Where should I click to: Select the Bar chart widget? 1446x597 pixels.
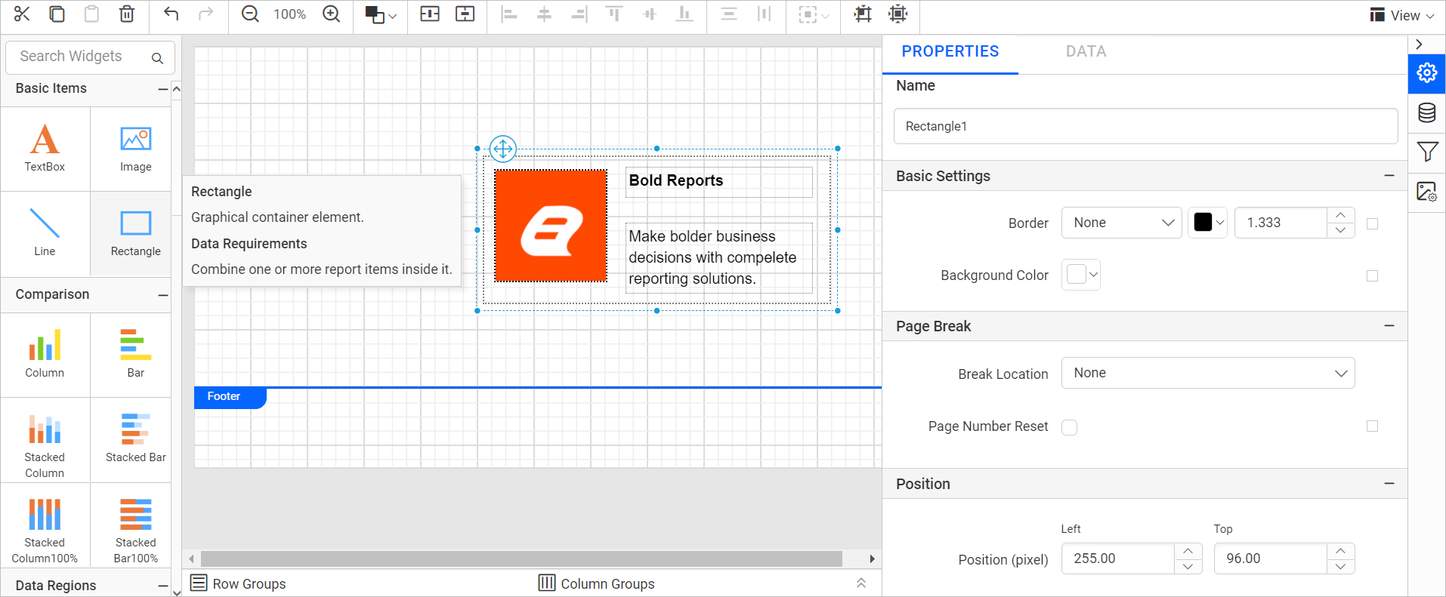[136, 354]
